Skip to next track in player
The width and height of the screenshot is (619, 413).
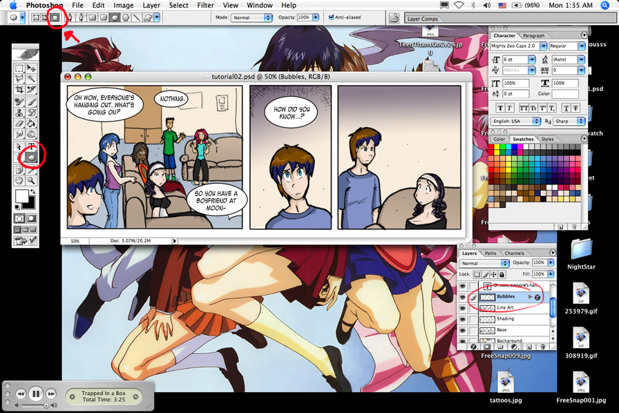point(51,394)
